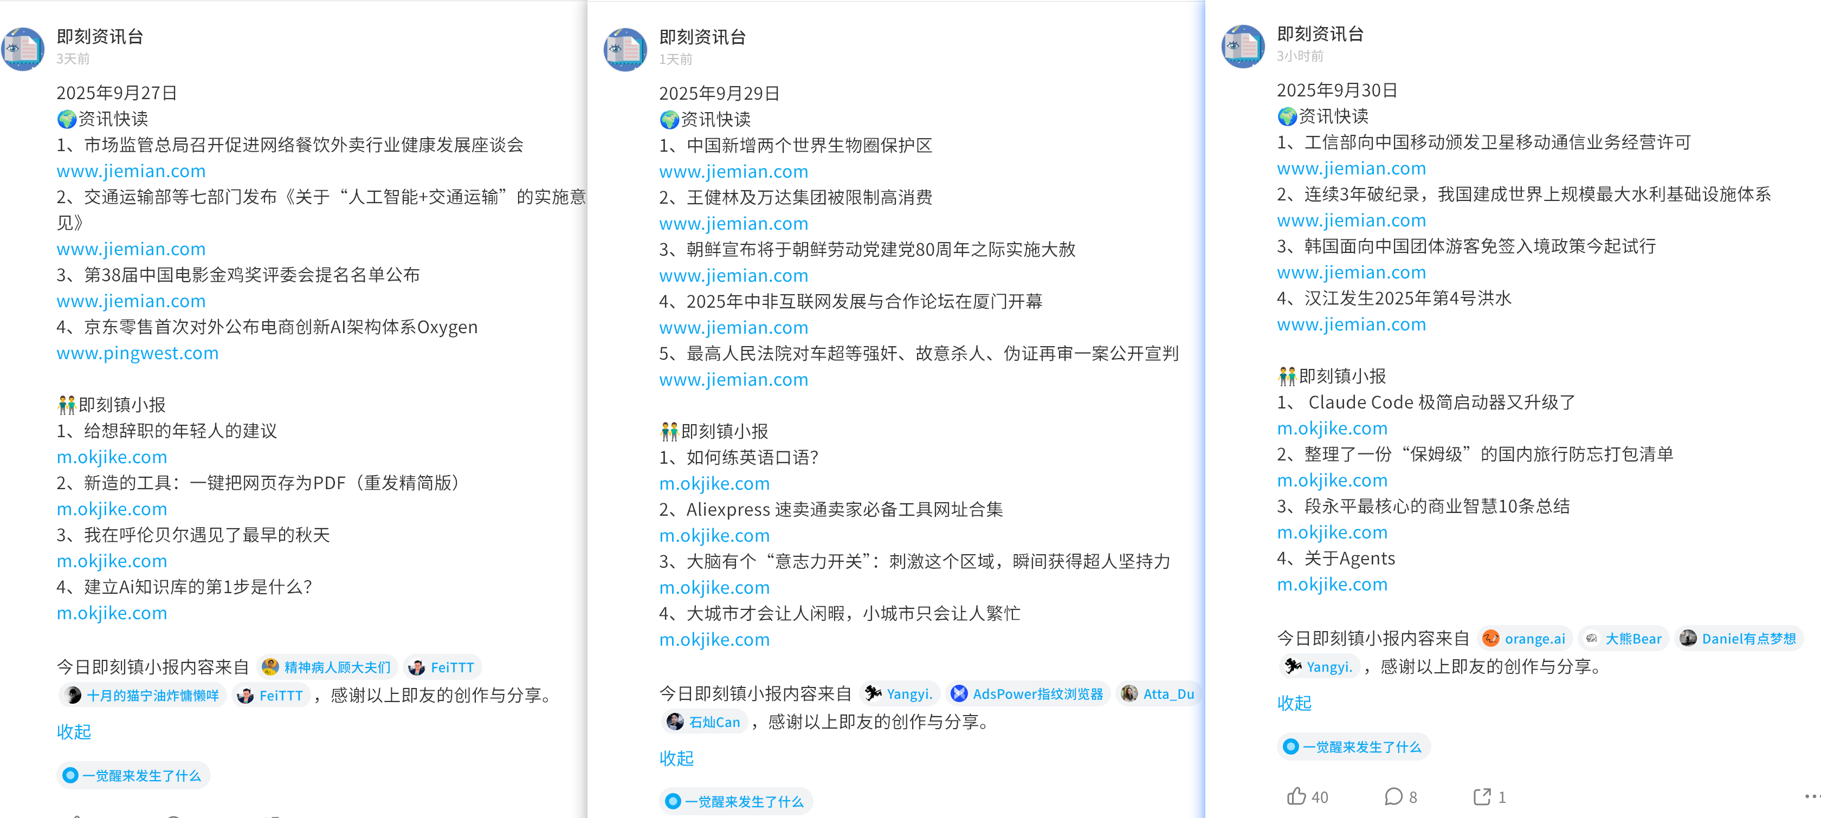The height and width of the screenshot is (818, 1821).
Task: Click the share icon with count 1
Action: click(x=1482, y=796)
